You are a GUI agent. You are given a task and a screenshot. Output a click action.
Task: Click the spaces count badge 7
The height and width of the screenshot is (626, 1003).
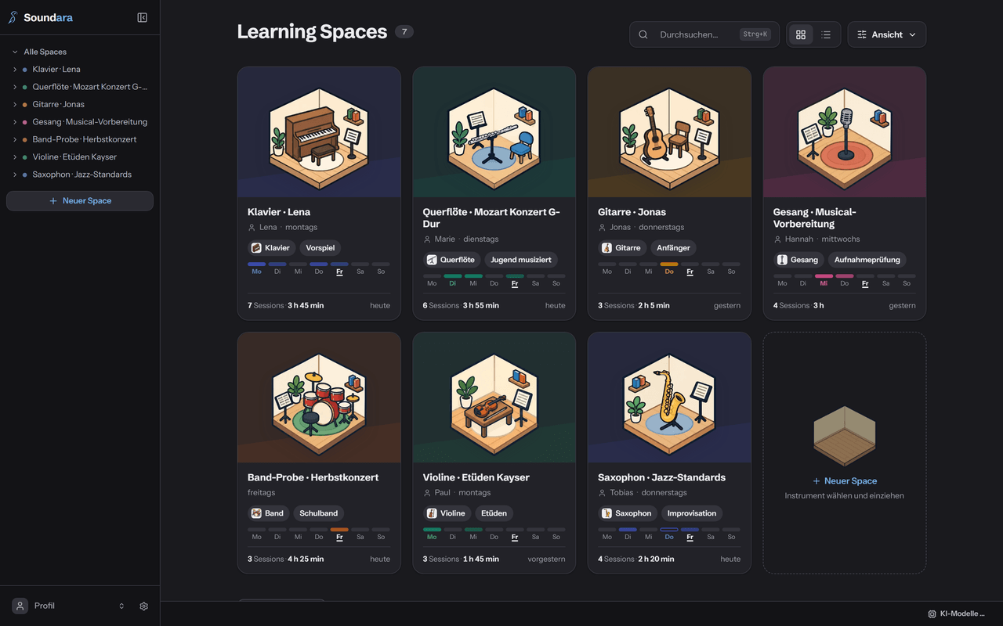[x=404, y=32]
